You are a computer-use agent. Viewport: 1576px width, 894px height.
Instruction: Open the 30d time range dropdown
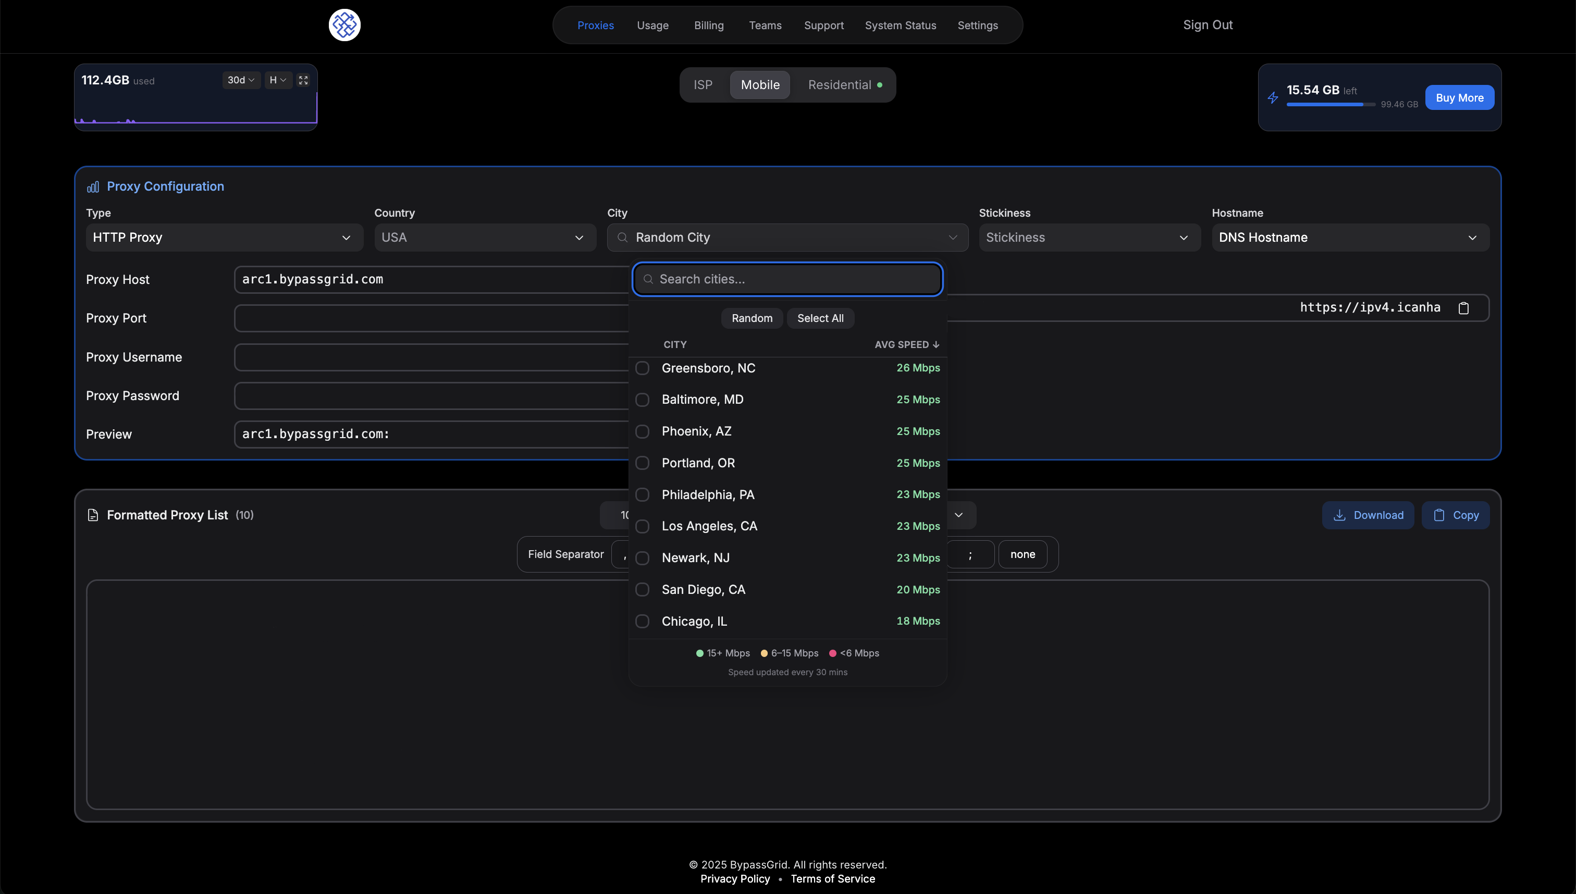[241, 80]
